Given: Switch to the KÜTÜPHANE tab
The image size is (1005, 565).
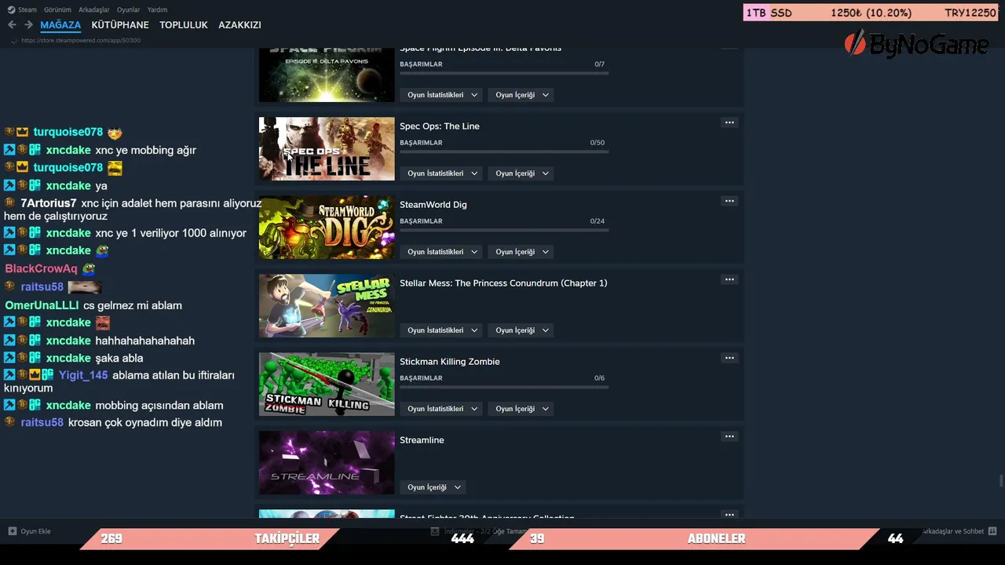Looking at the screenshot, I should (x=120, y=25).
